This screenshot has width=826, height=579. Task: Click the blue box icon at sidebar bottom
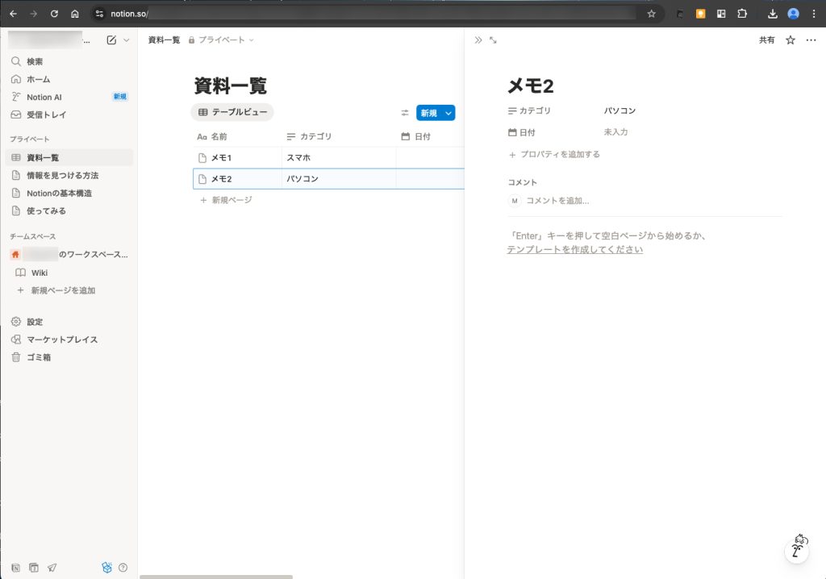107,568
